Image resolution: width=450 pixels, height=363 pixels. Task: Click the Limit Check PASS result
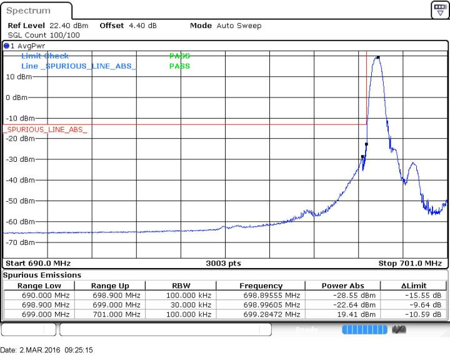(x=179, y=56)
